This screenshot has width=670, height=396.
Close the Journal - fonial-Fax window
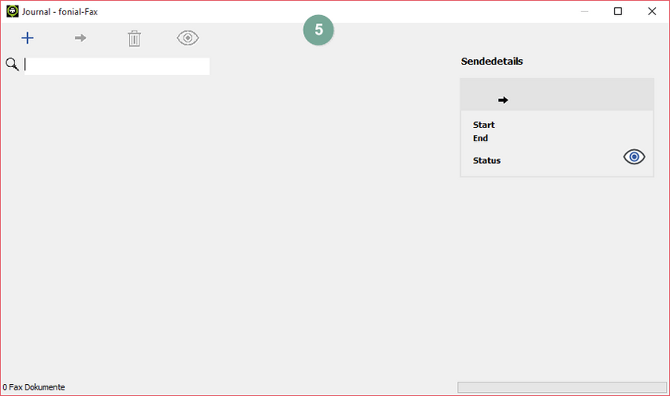click(x=651, y=11)
